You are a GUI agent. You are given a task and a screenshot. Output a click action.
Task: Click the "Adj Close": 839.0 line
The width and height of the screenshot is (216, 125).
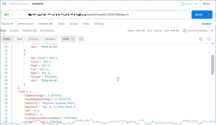pos(44,58)
